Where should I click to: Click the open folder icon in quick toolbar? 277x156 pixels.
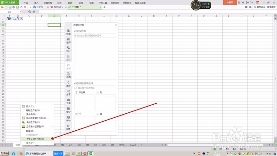coord(2,7)
